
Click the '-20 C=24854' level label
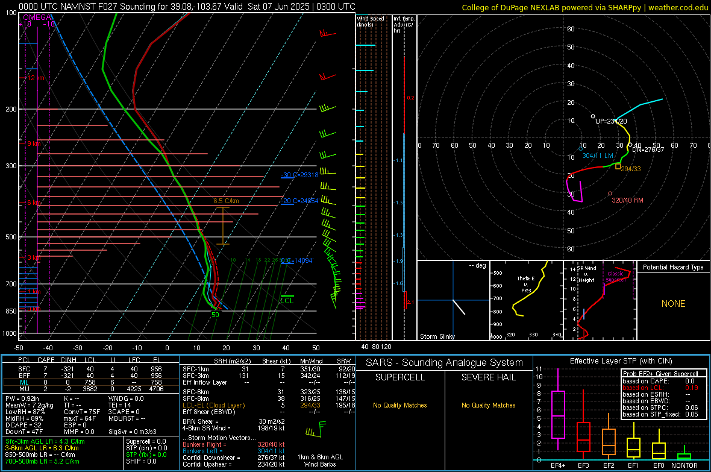[x=300, y=201]
